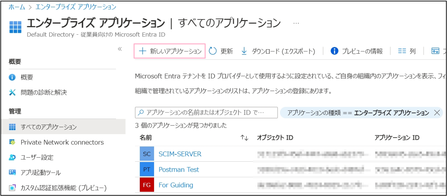Image resolution: width=447 pixels, height=196 pixels.
Task: Open 問題の診断と解決 in sidebar
Action: pyautogui.click(x=44, y=92)
